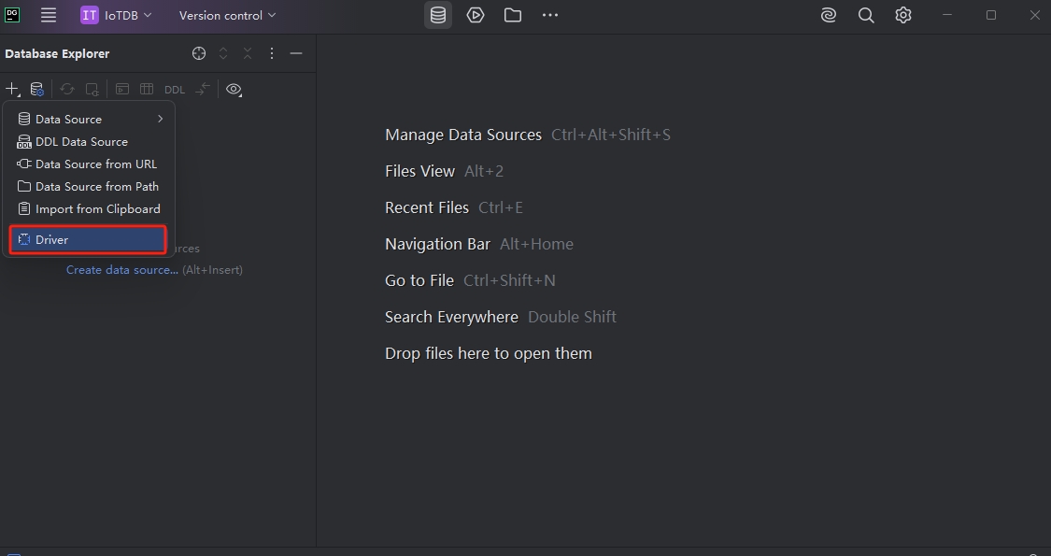Open the Files folder icon in top bar
1051x556 pixels.
[x=513, y=15]
